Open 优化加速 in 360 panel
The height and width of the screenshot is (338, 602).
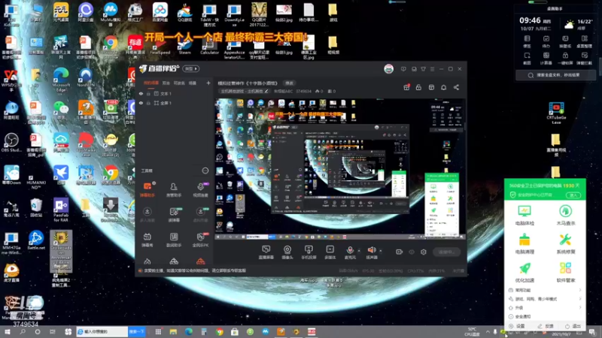524,273
